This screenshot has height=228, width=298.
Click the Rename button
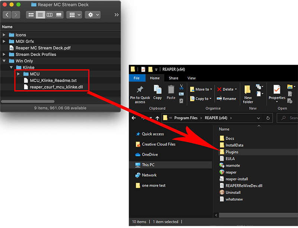pyautogui.click(x=226, y=99)
